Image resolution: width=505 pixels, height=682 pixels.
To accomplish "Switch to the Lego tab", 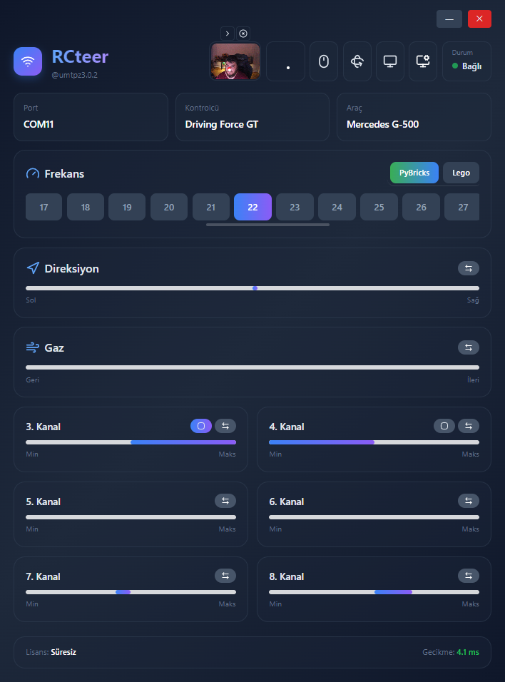I will pos(461,173).
